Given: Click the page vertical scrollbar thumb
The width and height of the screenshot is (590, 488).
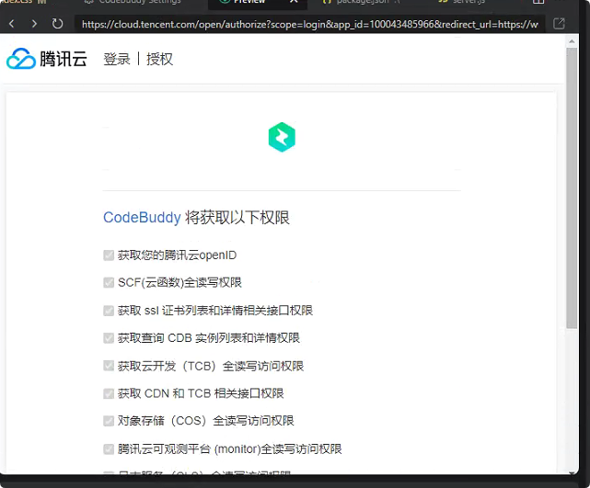Looking at the screenshot, I should click(x=572, y=187).
